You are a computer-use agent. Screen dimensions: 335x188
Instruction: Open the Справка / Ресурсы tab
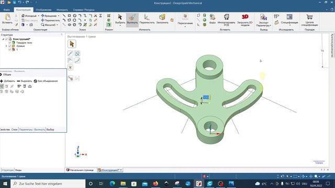coord(84,10)
